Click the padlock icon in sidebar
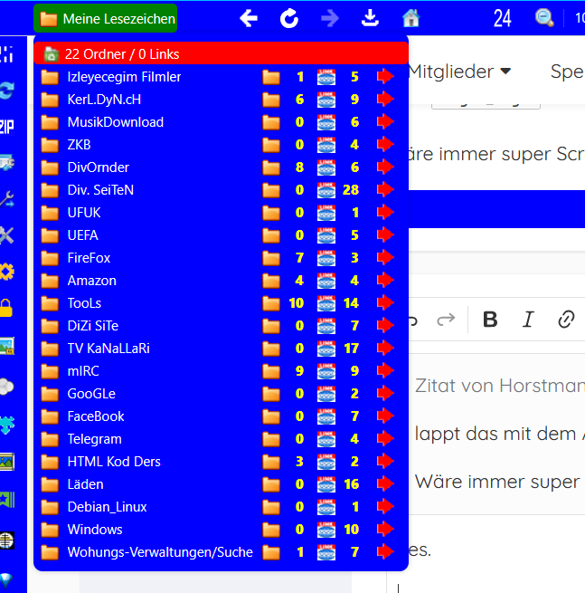Image resolution: width=585 pixels, height=593 pixels. pyautogui.click(x=6, y=308)
